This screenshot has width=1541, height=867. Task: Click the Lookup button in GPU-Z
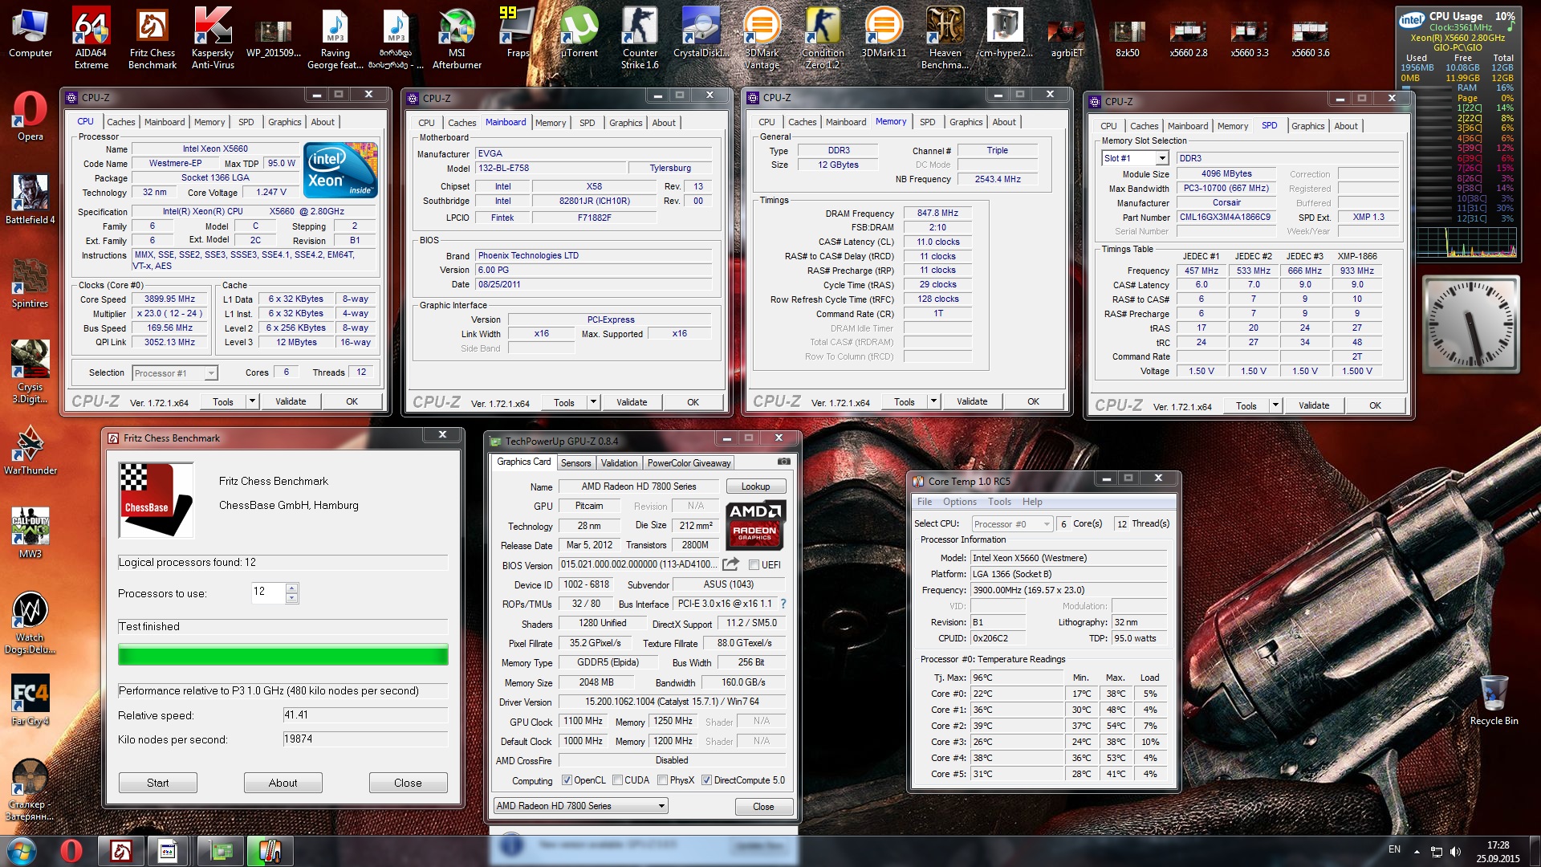(x=755, y=486)
